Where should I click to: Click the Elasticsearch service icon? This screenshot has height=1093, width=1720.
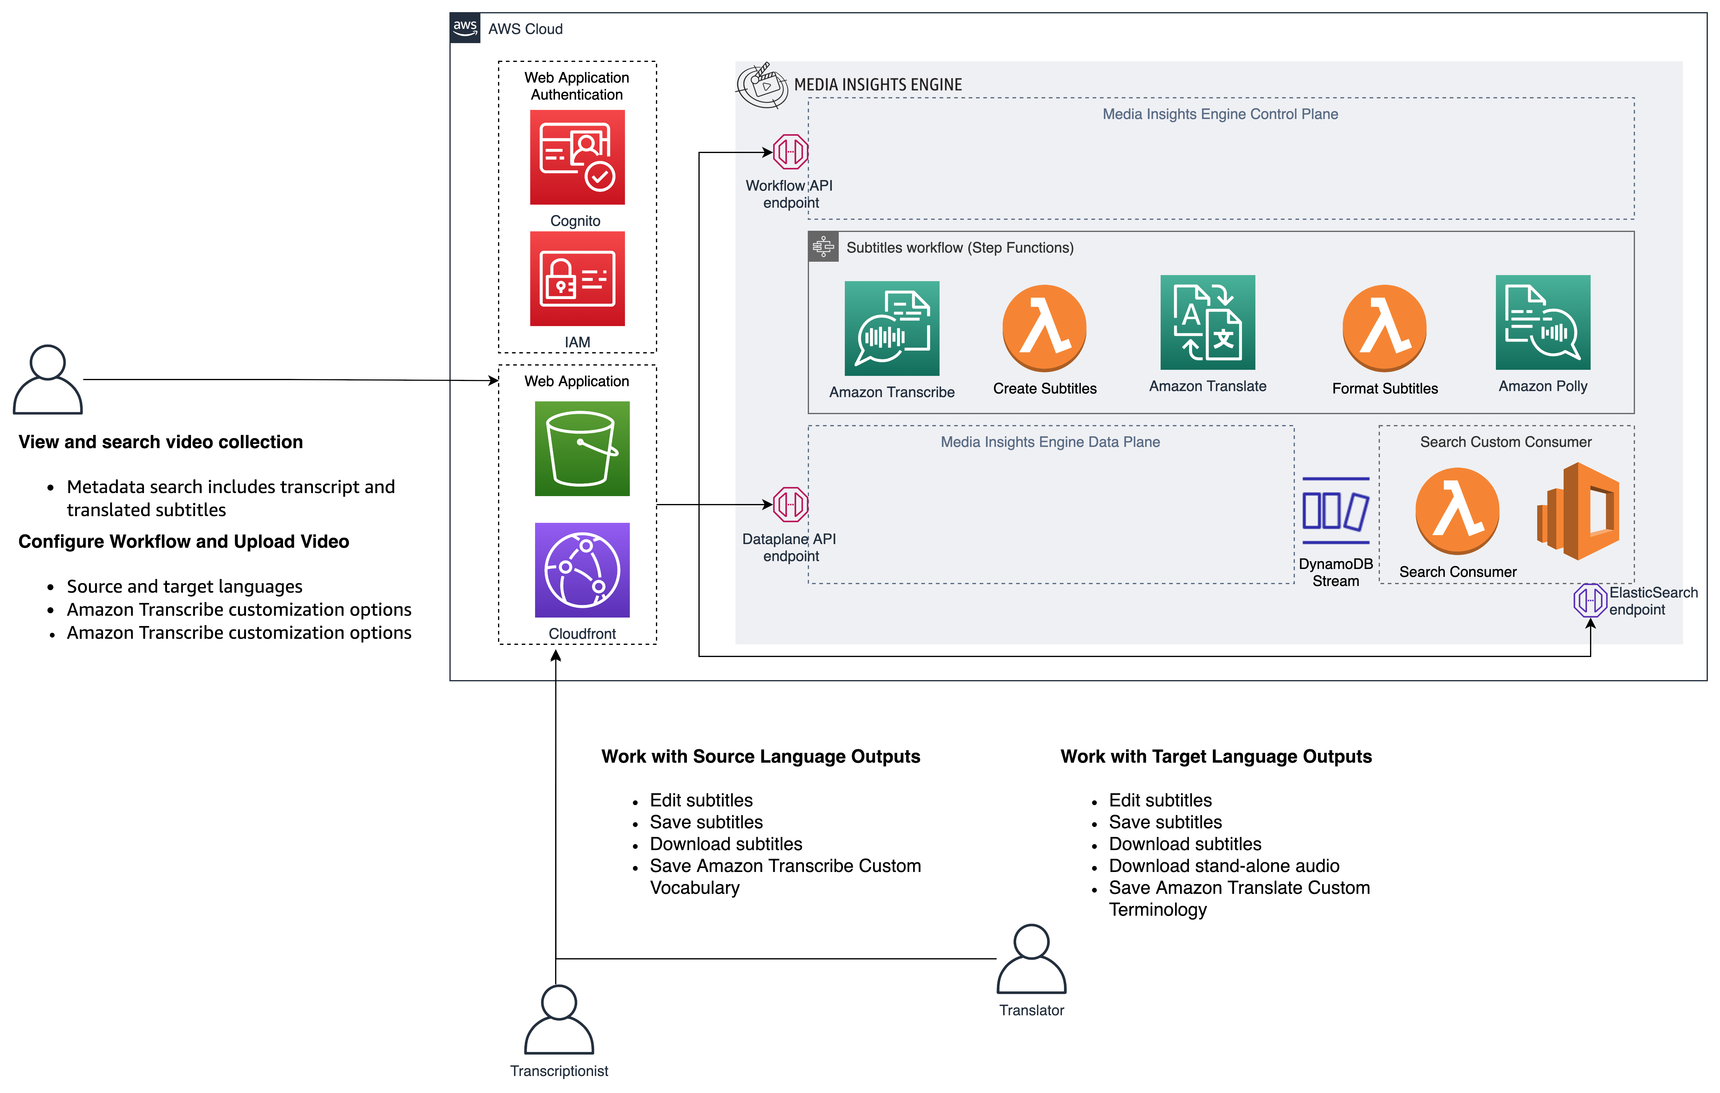pos(1578,511)
